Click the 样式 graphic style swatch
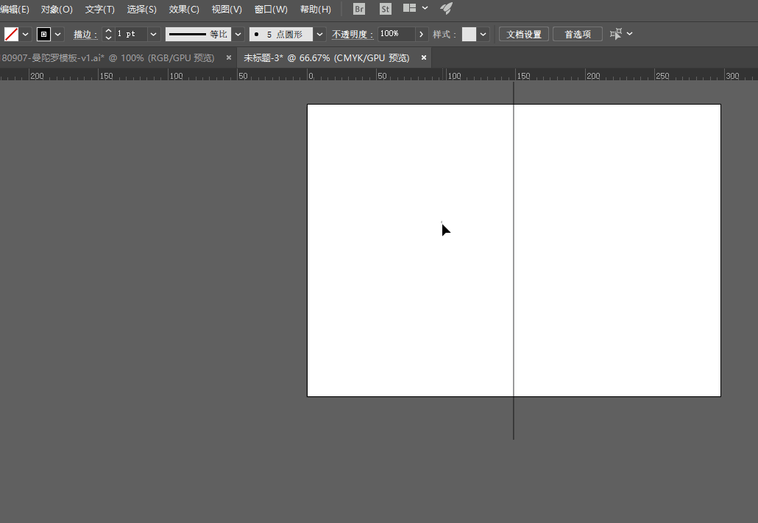Viewport: 758px width, 523px height. 469,34
